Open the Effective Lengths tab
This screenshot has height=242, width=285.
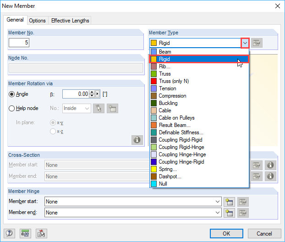point(70,21)
